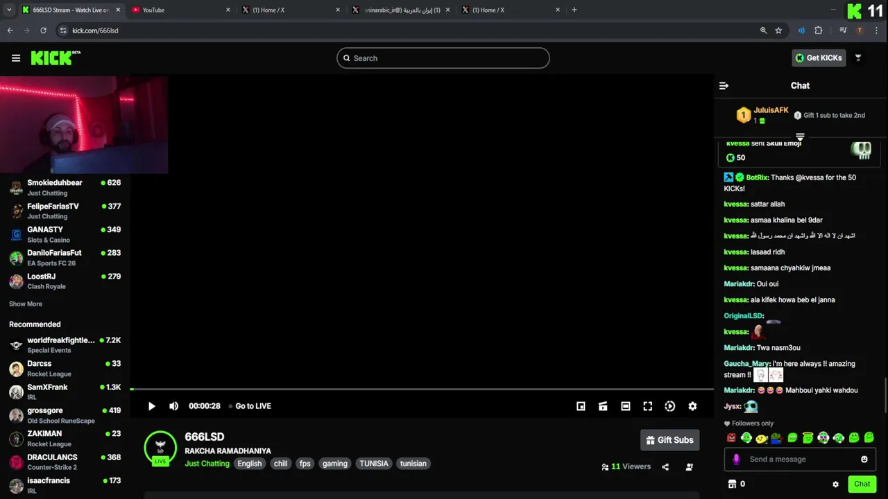Viewport: 888px width, 499px height.
Task: Reload the browser page
Action: click(x=43, y=30)
